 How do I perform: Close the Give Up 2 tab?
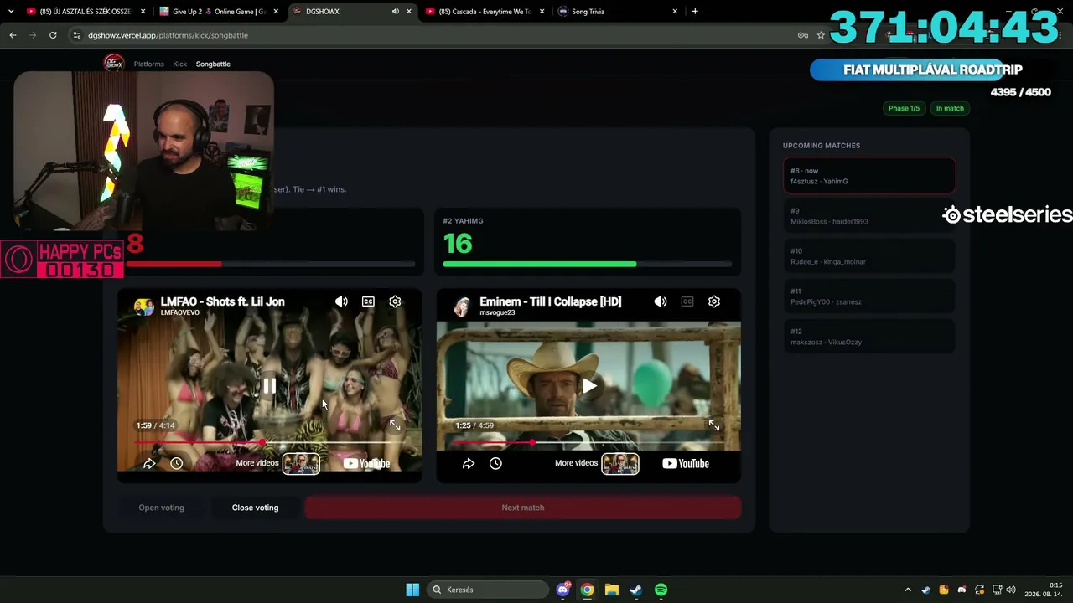276,12
